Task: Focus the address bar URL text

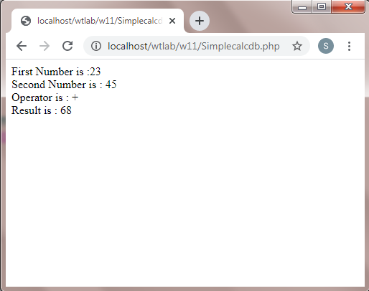Action: (194, 46)
